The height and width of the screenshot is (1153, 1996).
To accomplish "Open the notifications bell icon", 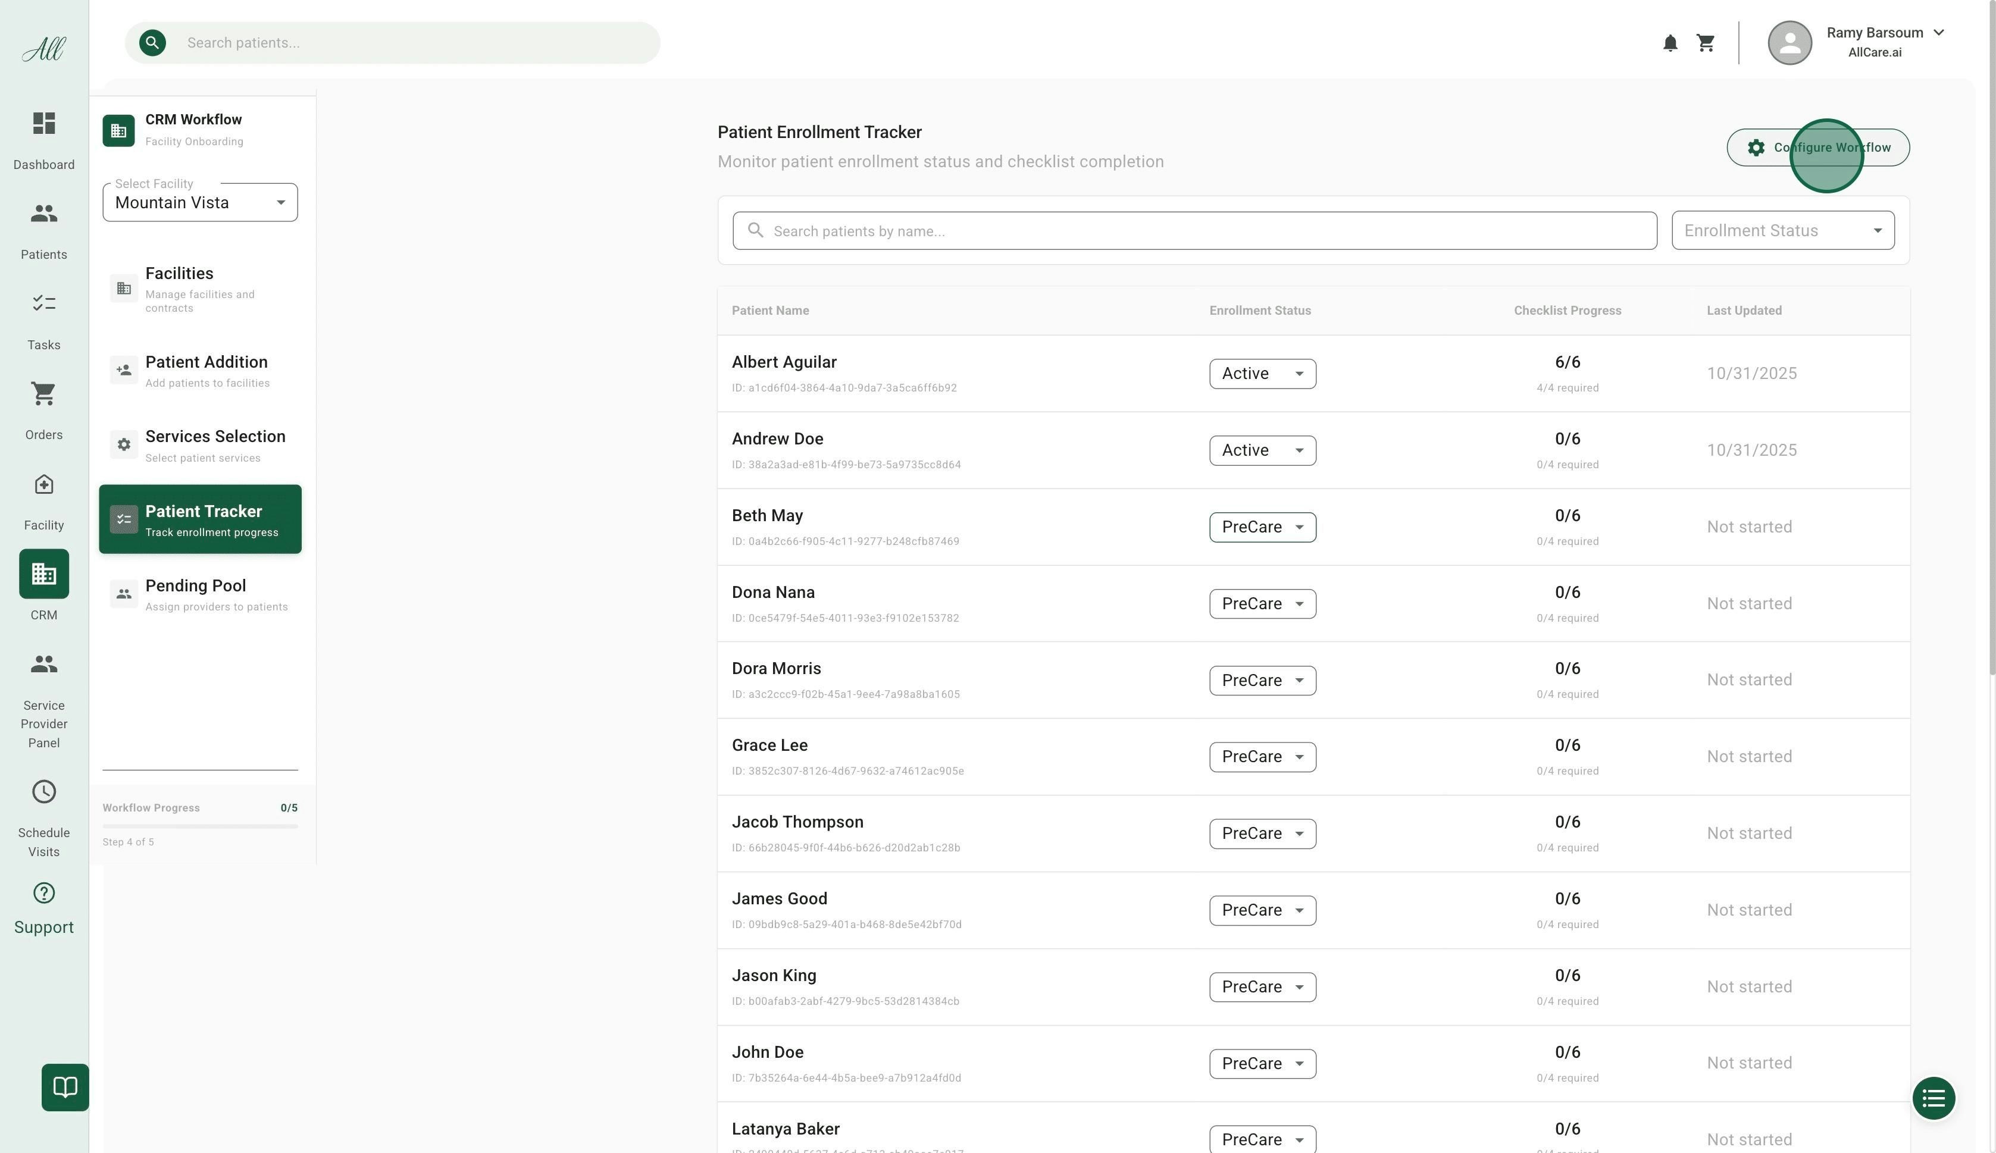I will click(1670, 43).
